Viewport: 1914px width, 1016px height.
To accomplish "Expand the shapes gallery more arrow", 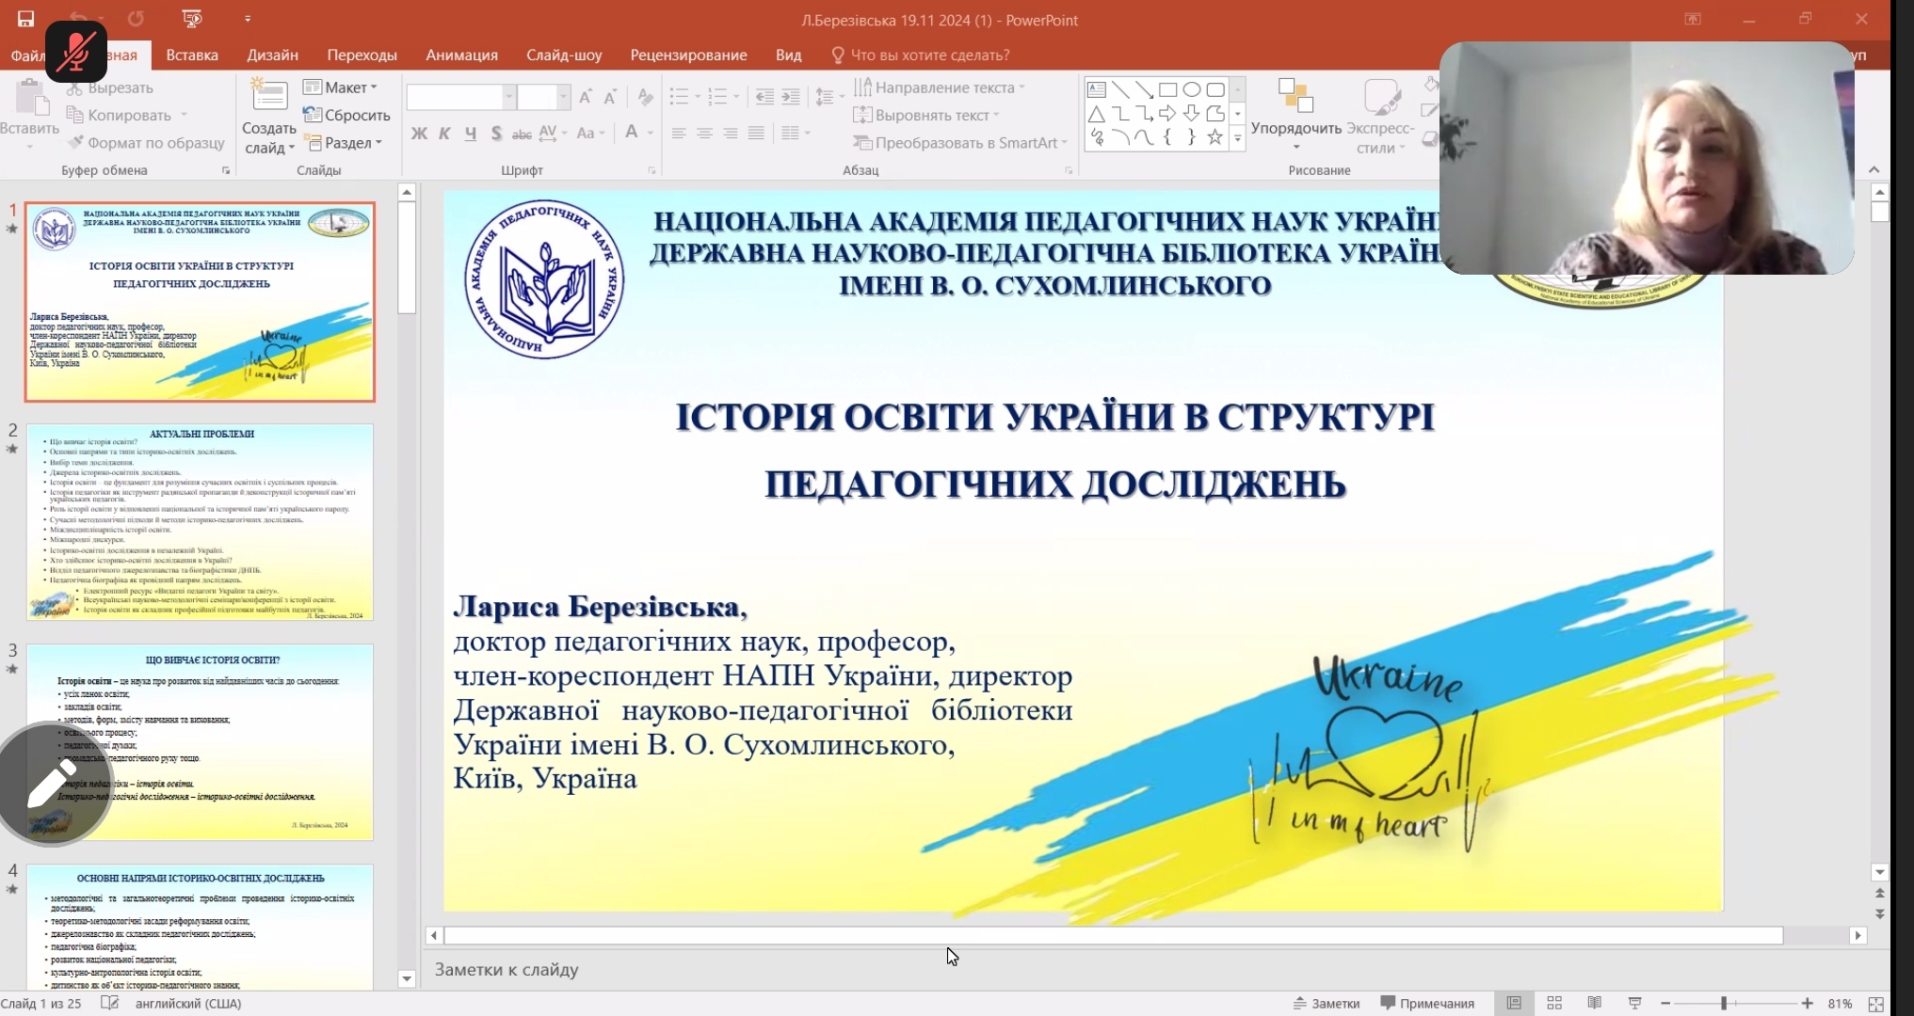I will (x=1238, y=138).
